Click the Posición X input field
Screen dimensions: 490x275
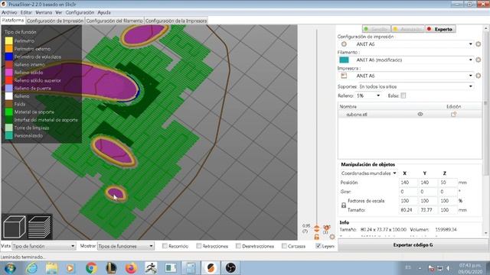pyautogui.click(x=408, y=183)
